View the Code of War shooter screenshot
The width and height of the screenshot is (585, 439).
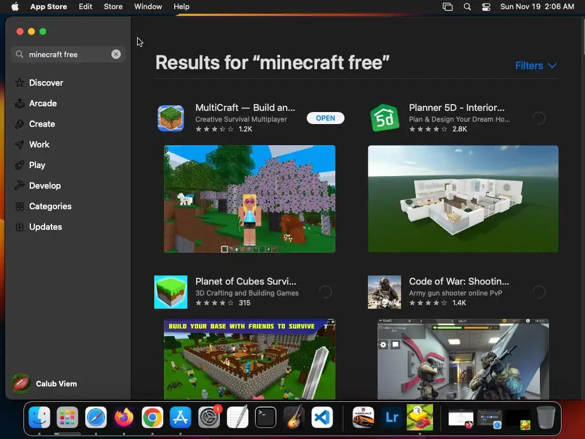[x=463, y=359]
